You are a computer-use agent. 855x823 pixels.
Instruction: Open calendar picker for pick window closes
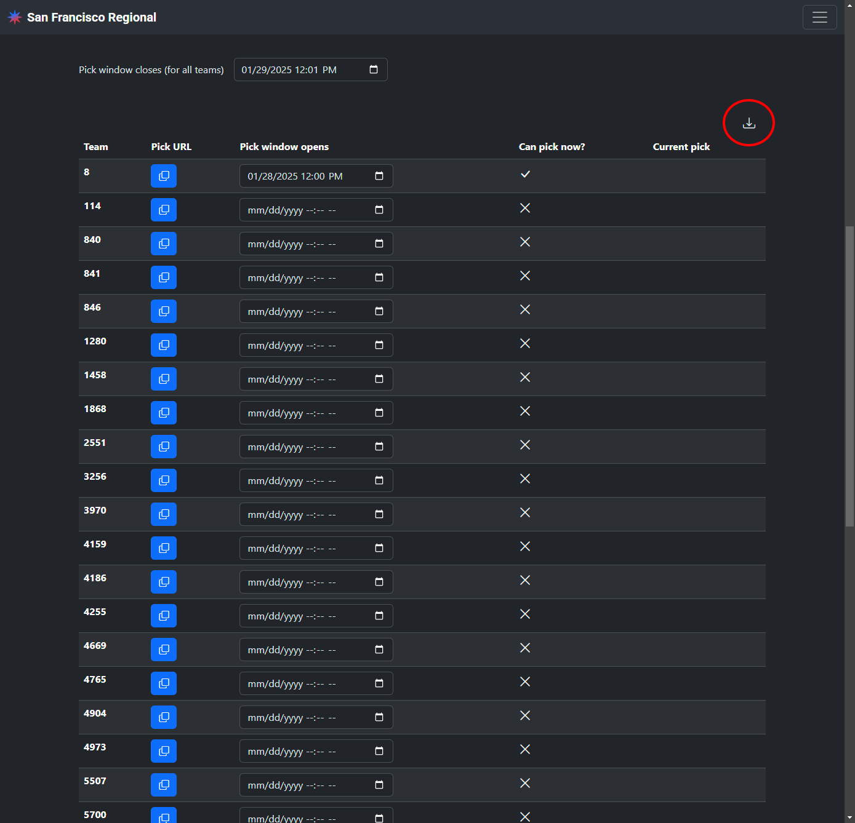[374, 70]
